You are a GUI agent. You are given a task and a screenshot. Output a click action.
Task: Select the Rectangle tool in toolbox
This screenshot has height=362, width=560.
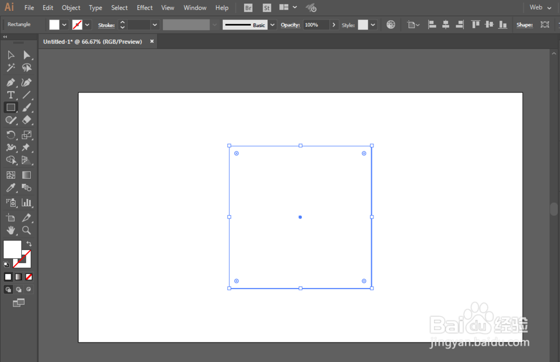click(x=11, y=107)
